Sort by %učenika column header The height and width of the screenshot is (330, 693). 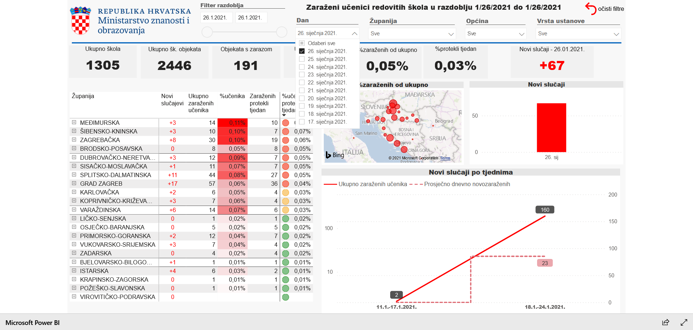[232, 96]
